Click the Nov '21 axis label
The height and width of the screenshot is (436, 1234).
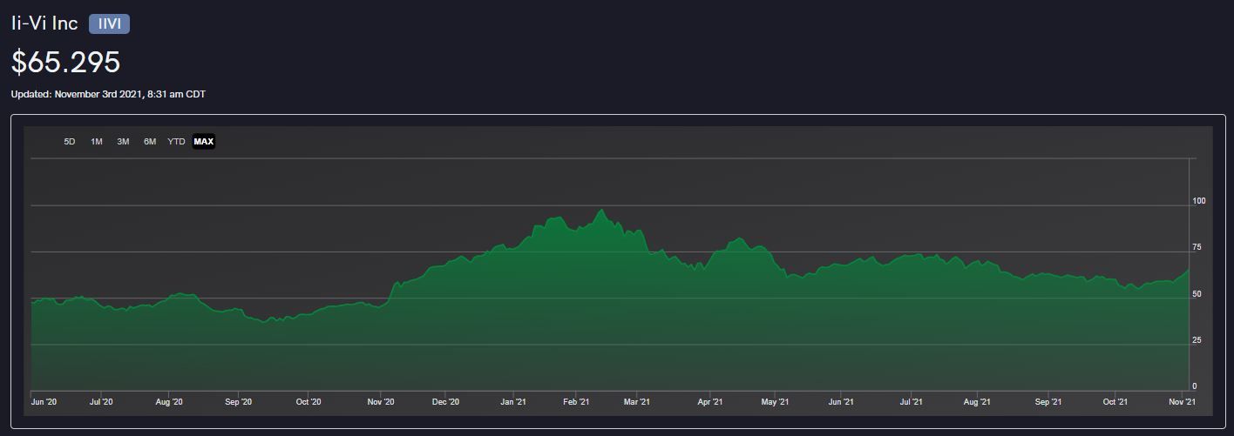pyautogui.click(x=1181, y=402)
